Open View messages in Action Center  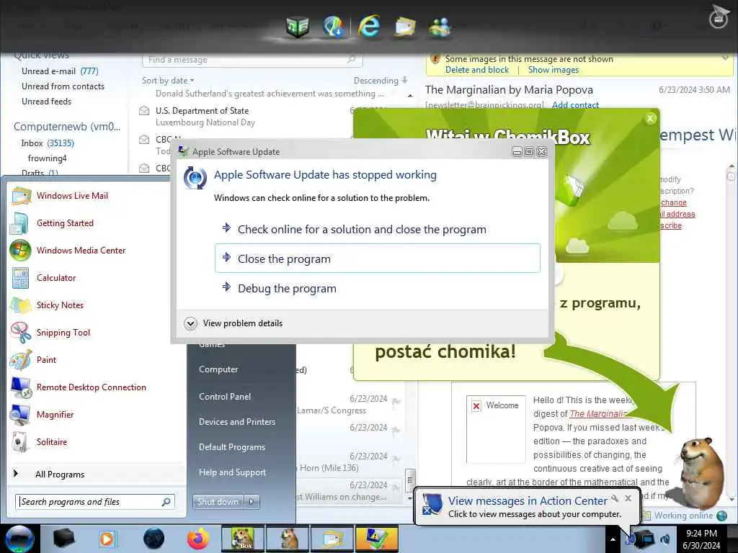(527, 501)
